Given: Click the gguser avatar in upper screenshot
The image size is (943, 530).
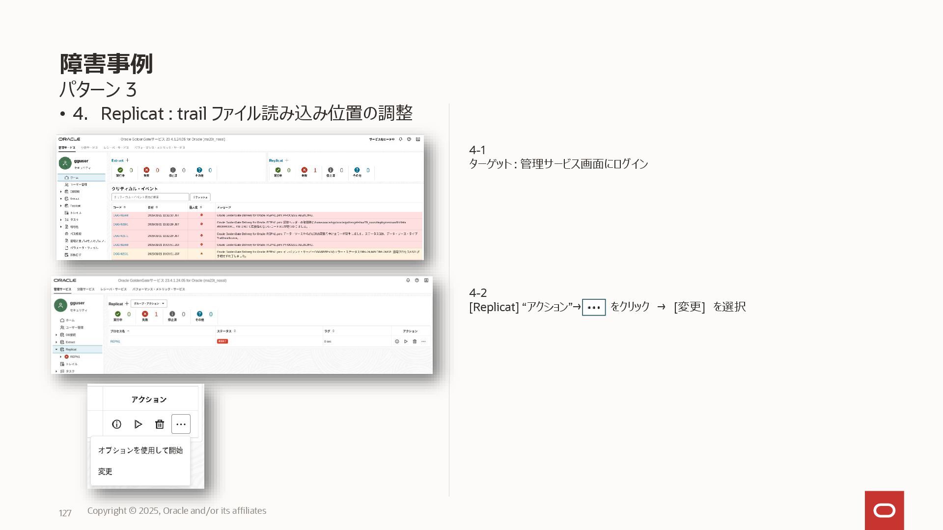Looking at the screenshot, I should [x=65, y=163].
